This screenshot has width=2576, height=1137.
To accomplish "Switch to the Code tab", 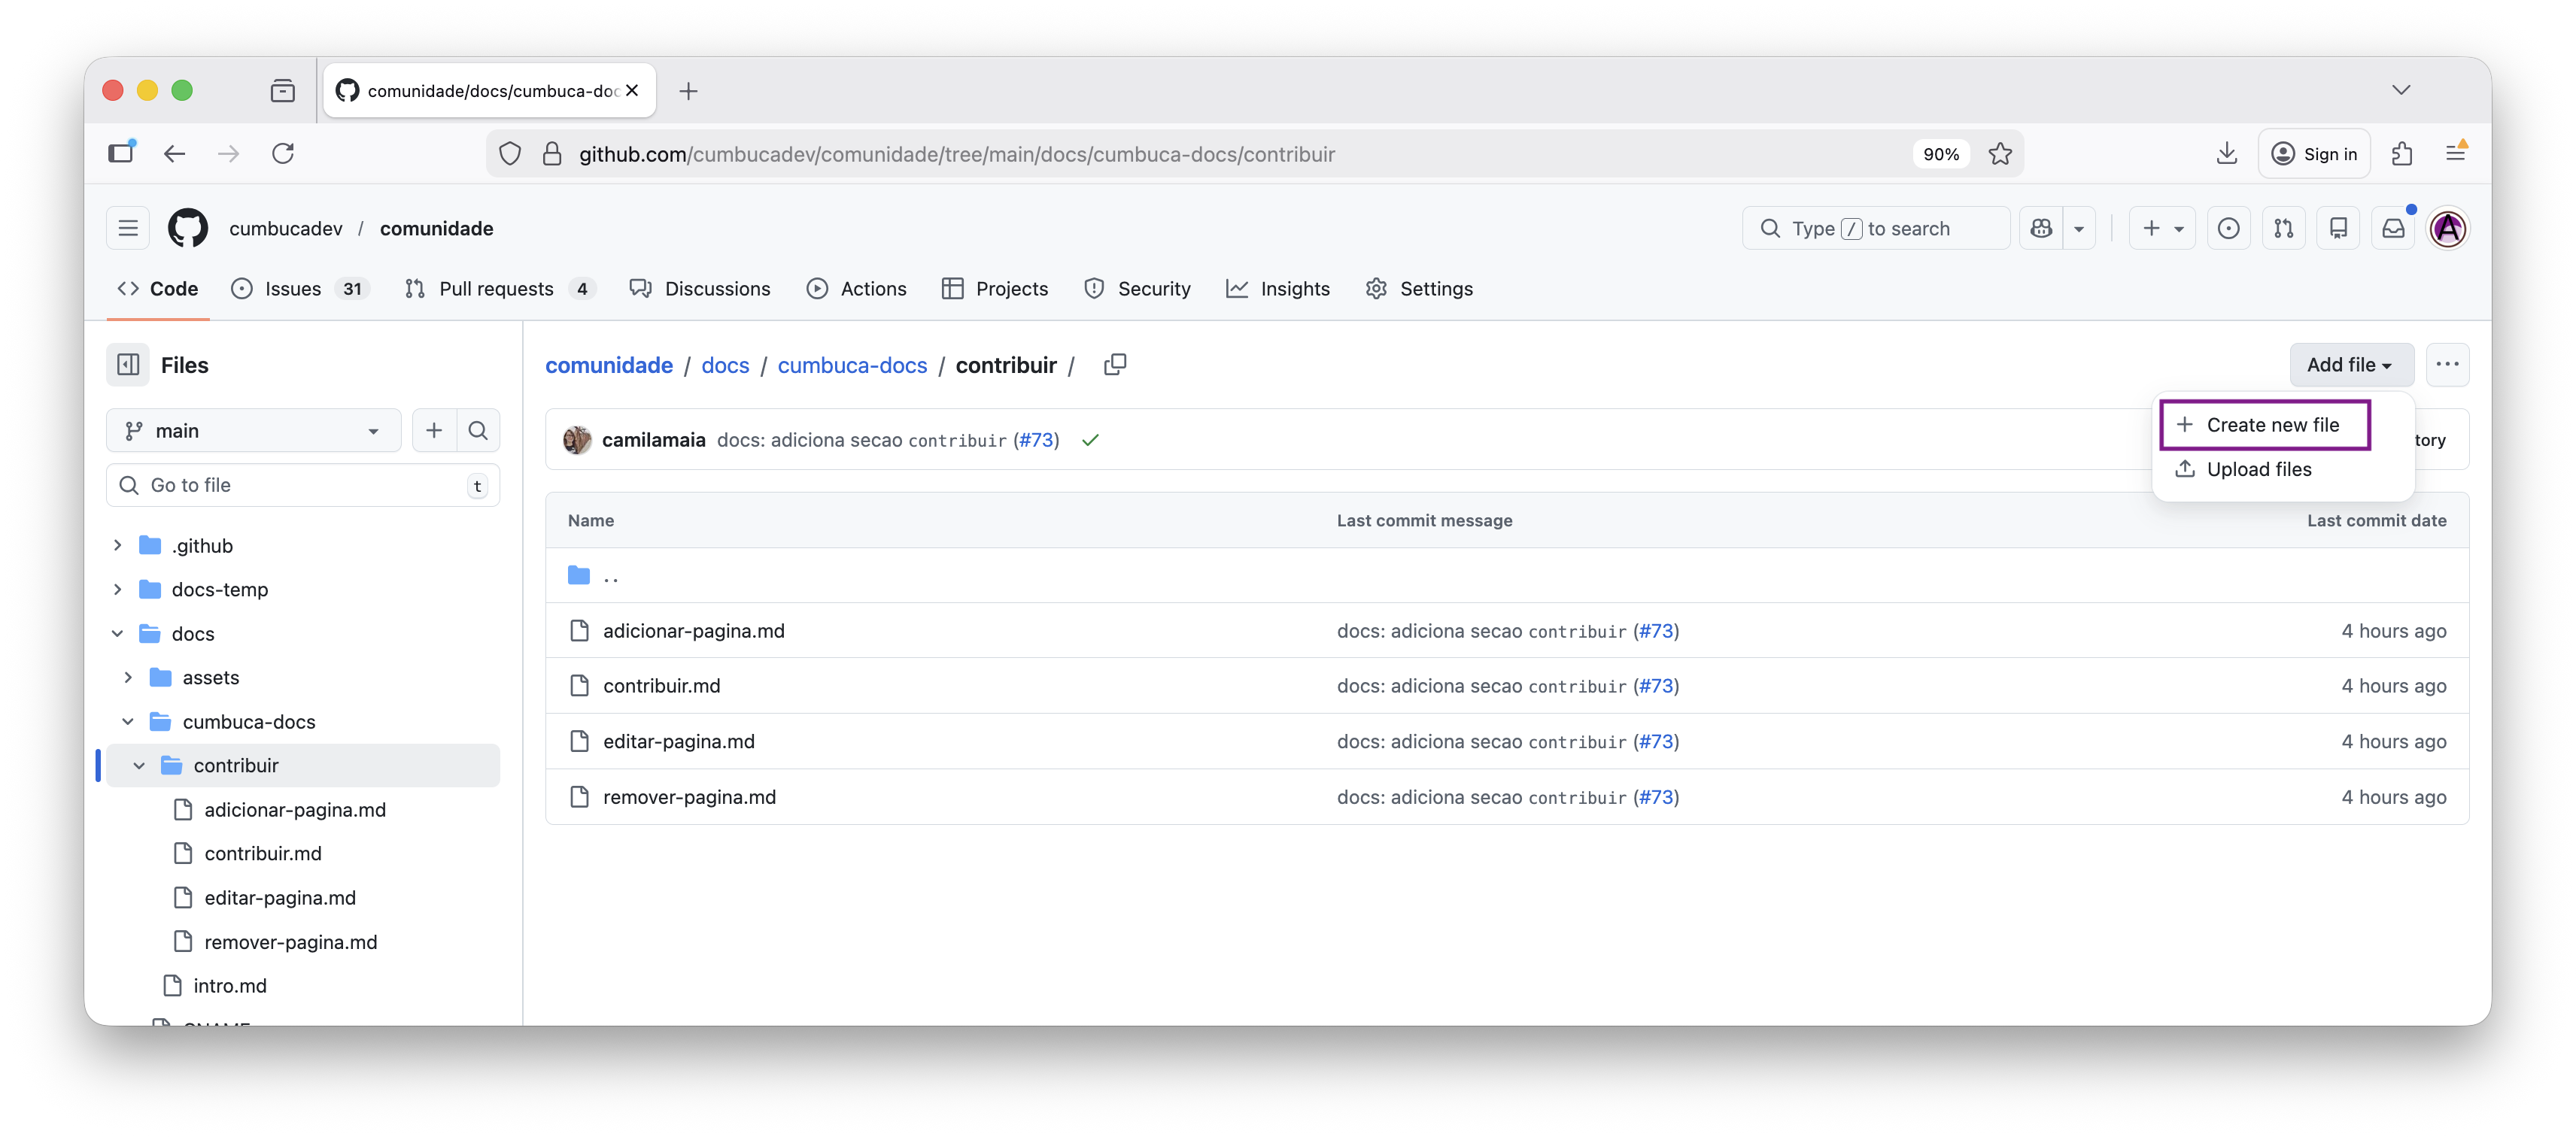I will pos(158,289).
